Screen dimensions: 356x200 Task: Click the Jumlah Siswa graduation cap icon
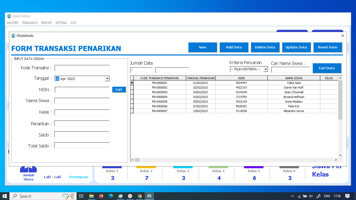click(x=28, y=170)
